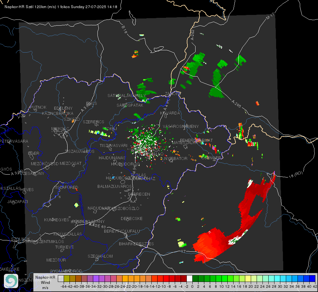Viewport: 318px width, 292px height.
Task: Select the MEZŐKÖVESD town label
Action: [45, 164]
